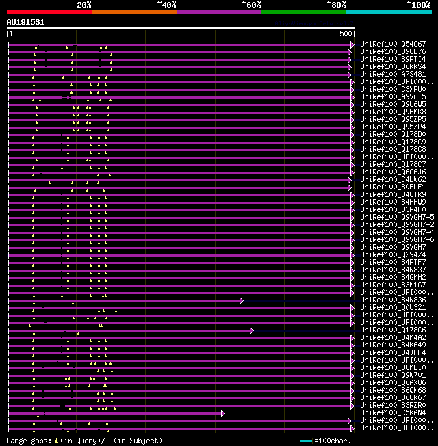Select the UniRef100_Q95ZP5 entry
This screenshot has width=438, height=446.
[x=393, y=120]
